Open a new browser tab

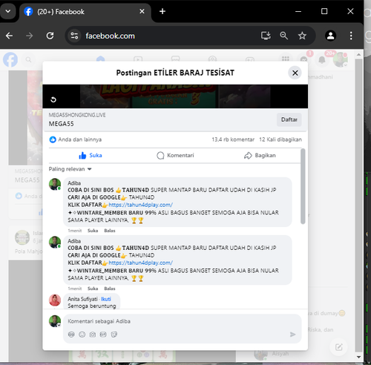coord(162,11)
